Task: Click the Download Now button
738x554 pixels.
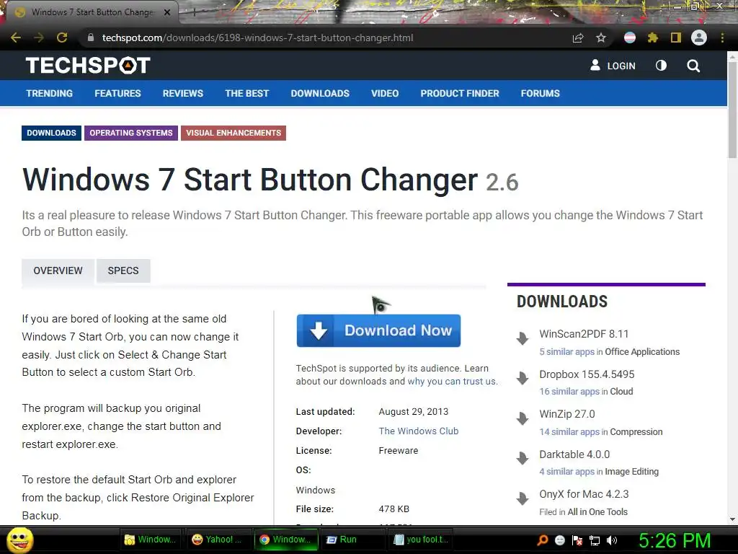Action: click(x=378, y=330)
